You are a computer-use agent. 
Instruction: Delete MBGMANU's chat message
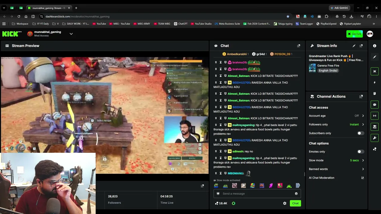(216, 173)
